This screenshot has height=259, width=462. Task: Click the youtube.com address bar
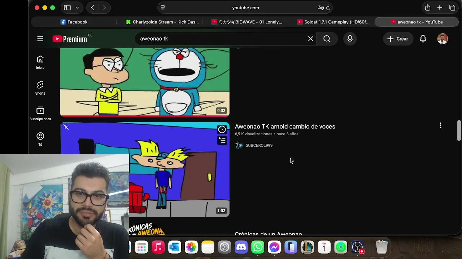coord(245,8)
